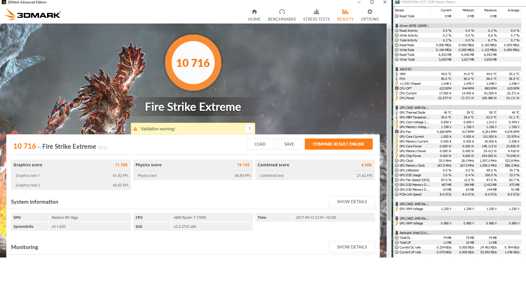Click the GPU Chip Power lightning icon
This screenshot has width=526, height=306.
coord(397,156)
